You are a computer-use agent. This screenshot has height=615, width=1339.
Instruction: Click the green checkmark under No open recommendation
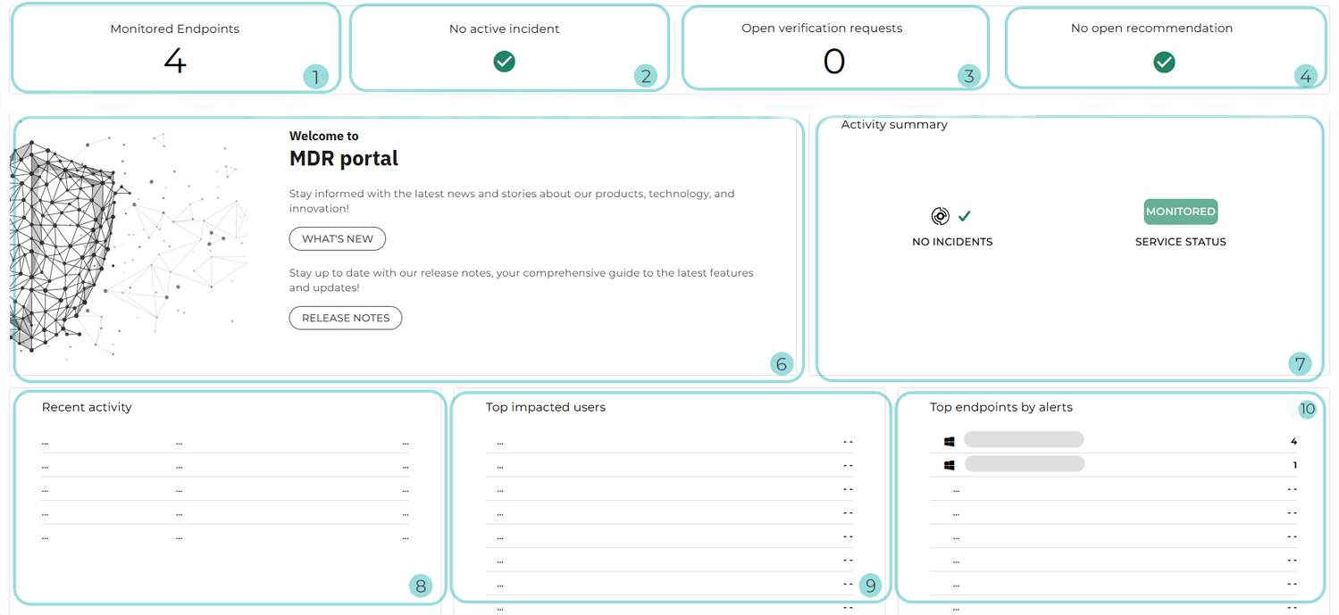(1164, 62)
